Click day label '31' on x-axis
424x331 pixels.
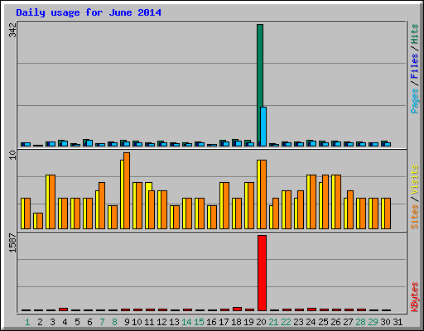coord(397,322)
